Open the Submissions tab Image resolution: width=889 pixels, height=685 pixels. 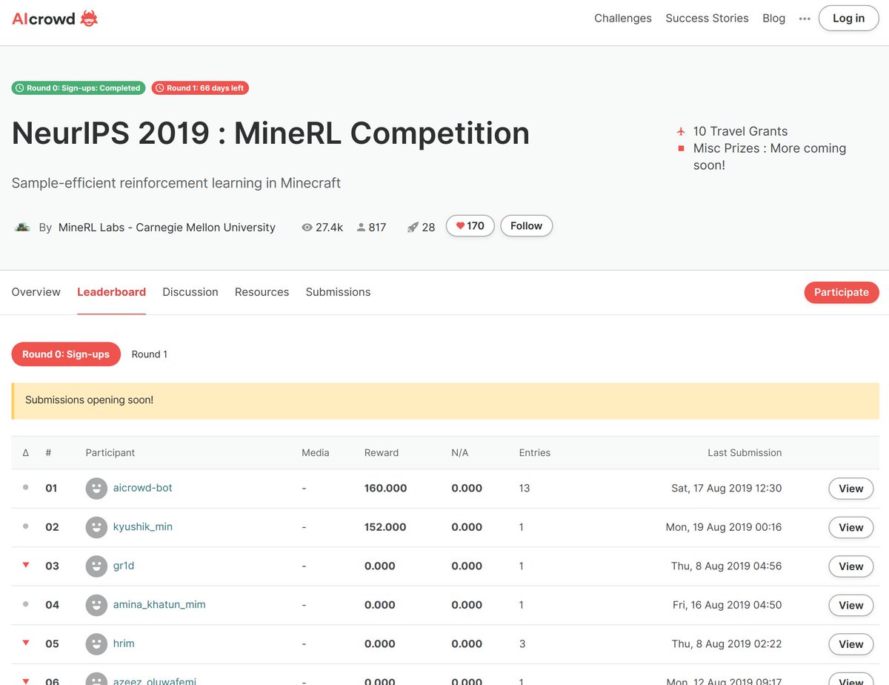338,292
